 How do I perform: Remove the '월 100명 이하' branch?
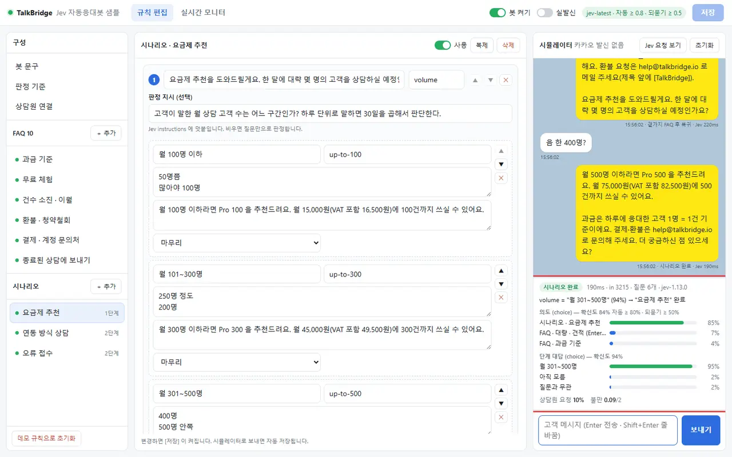(x=502, y=178)
